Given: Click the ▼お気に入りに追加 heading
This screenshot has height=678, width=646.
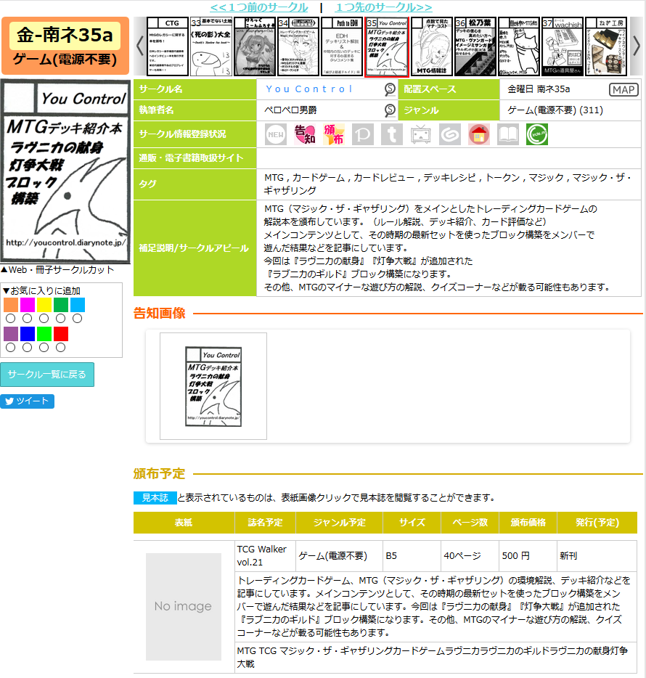Looking at the screenshot, I should click(x=41, y=290).
